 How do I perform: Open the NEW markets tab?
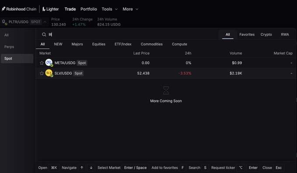(58, 44)
